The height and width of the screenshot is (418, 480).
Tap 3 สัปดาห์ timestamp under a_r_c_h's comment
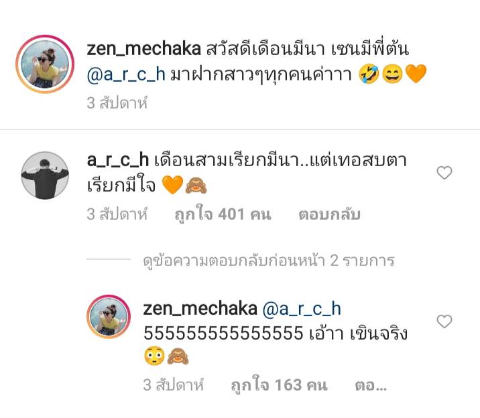117,214
